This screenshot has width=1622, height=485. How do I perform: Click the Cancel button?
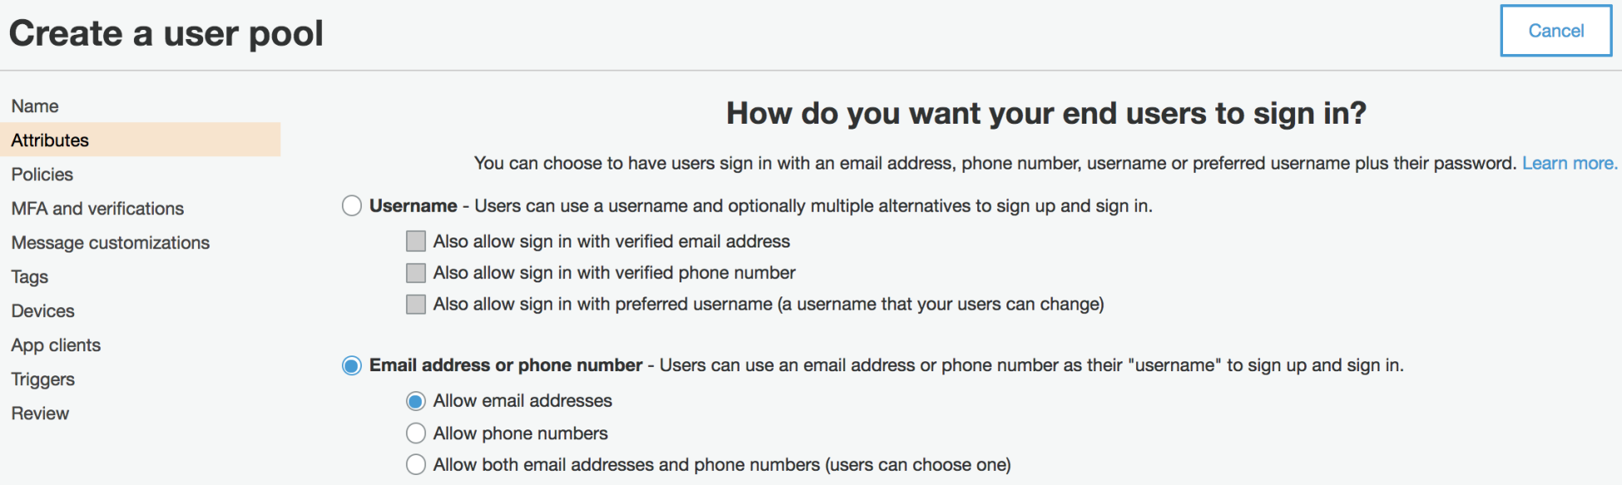pyautogui.click(x=1555, y=31)
